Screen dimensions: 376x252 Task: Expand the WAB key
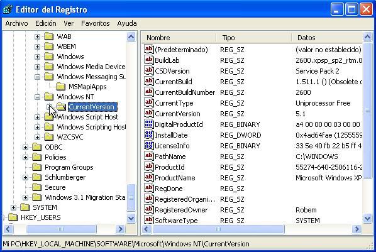(37, 36)
